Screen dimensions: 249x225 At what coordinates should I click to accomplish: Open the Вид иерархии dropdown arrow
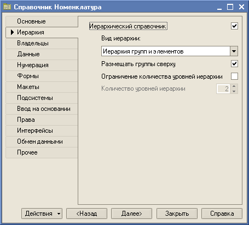234,51
